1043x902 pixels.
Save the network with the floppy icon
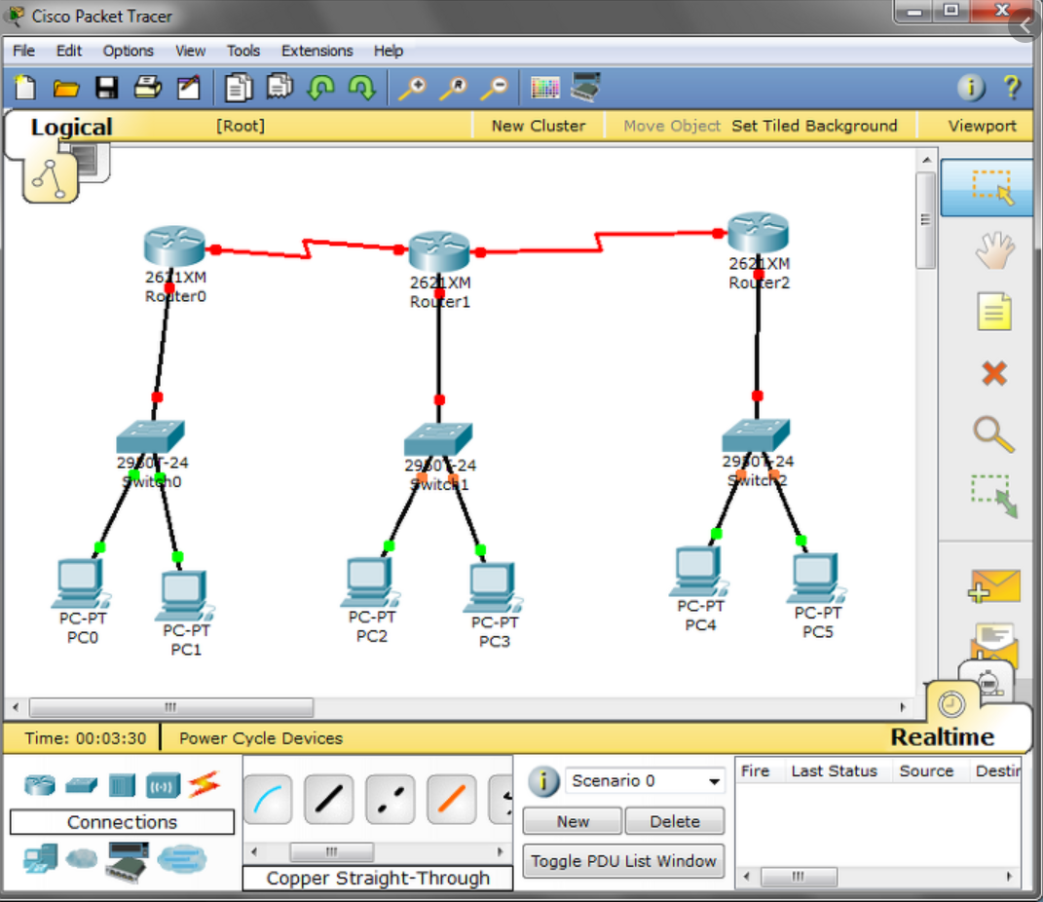pyautogui.click(x=106, y=88)
